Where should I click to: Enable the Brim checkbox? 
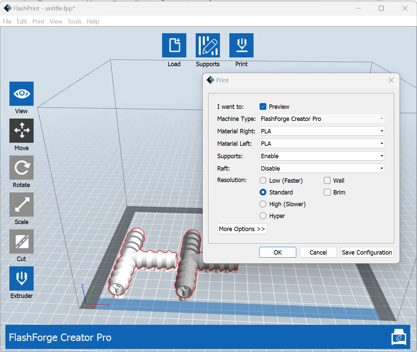coord(327,192)
